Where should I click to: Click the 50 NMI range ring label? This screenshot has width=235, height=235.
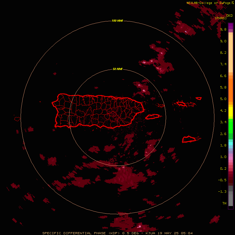118,69
